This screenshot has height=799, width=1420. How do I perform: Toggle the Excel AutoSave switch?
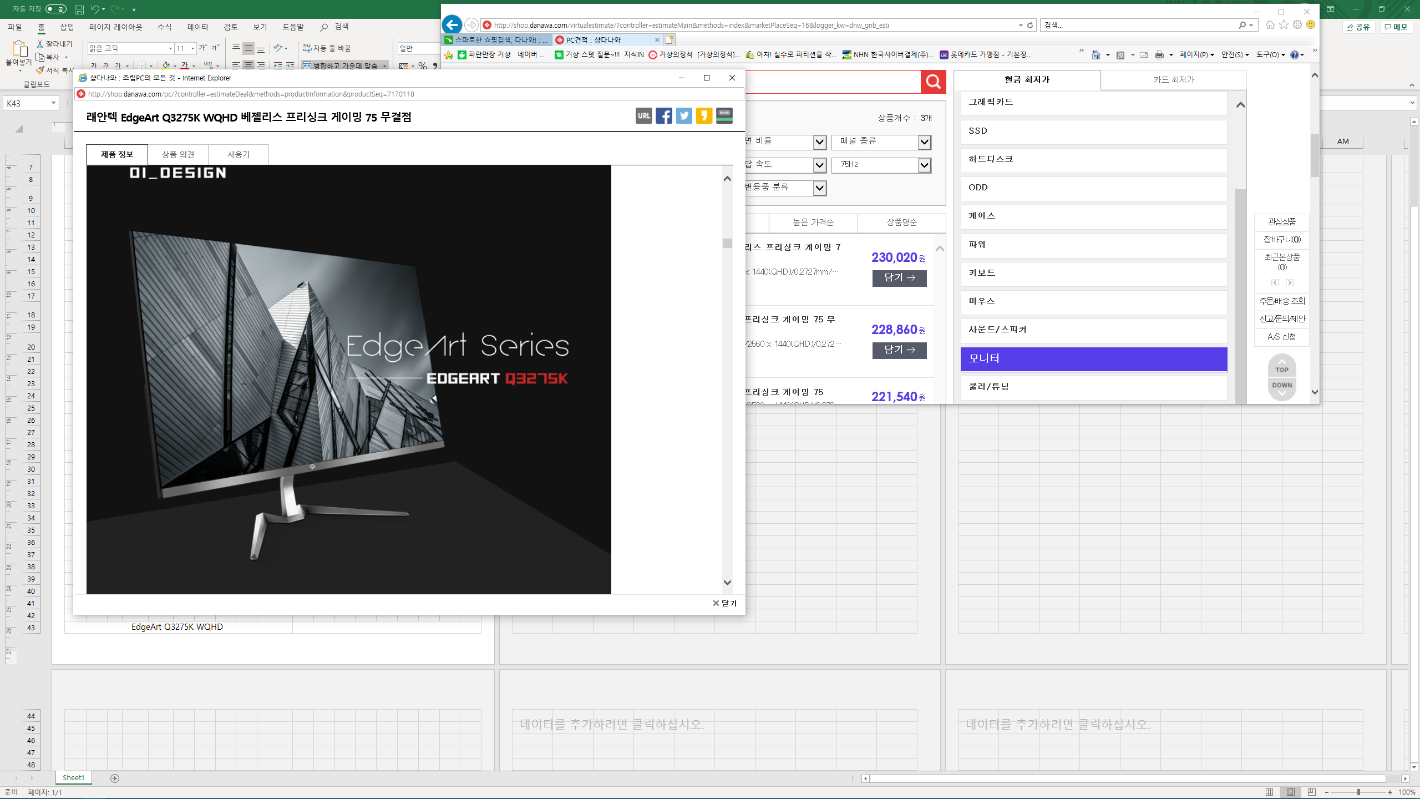[55, 9]
